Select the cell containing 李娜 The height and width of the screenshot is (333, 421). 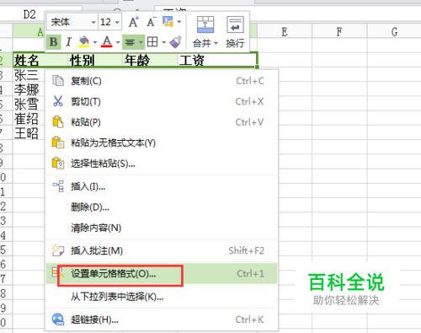pyautogui.click(x=29, y=89)
